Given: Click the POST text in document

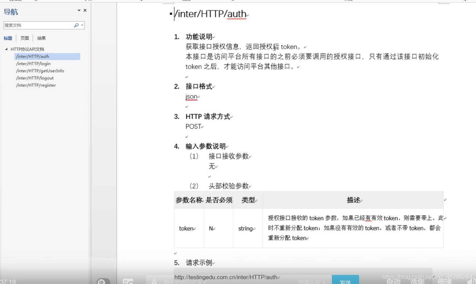Looking at the screenshot, I should pyautogui.click(x=194, y=126).
